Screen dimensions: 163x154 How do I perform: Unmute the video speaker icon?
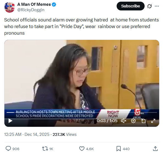tap(123, 121)
